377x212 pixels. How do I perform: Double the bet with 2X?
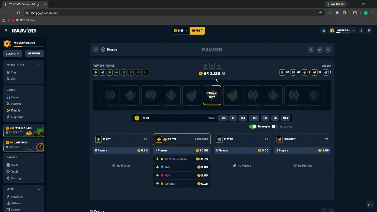(x=275, y=118)
